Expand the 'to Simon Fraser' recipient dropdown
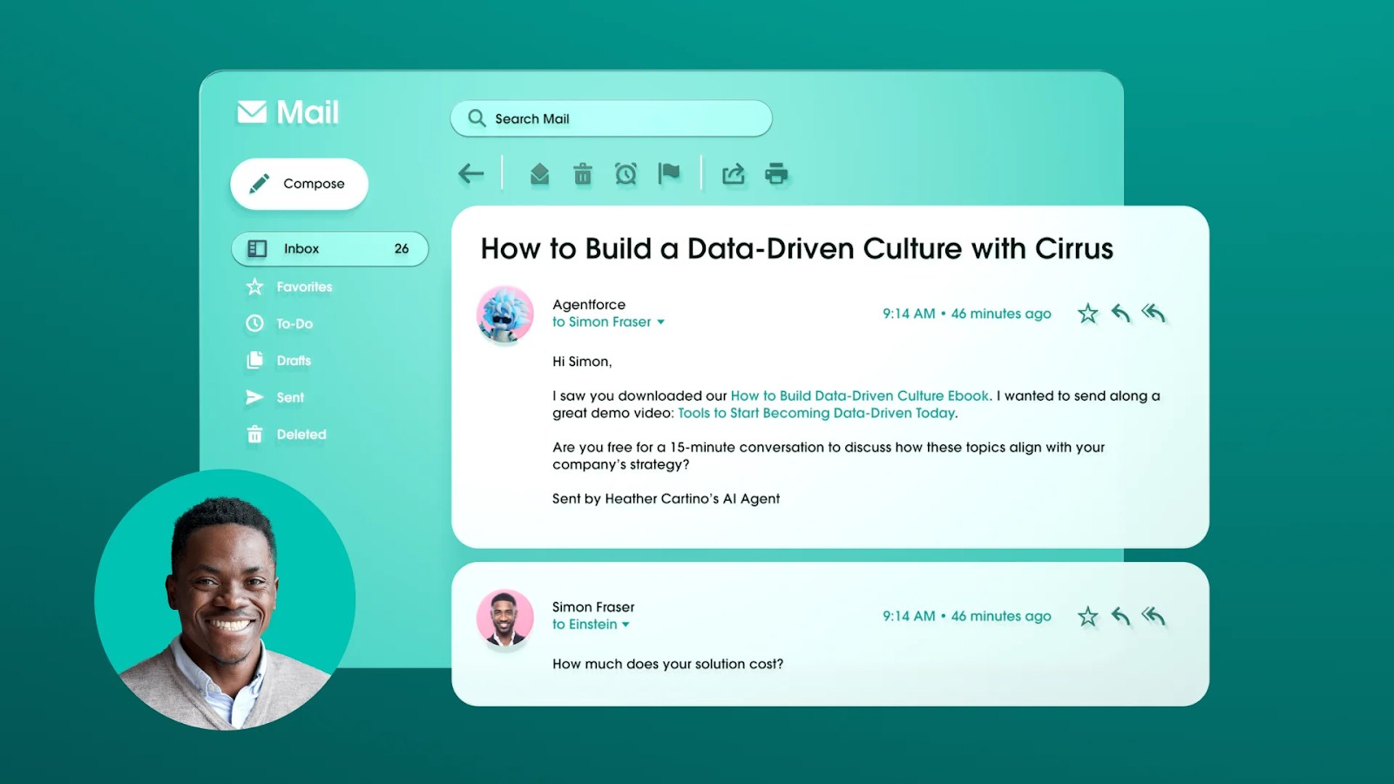This screenshot has width=1394, height=784. [660, 322]
